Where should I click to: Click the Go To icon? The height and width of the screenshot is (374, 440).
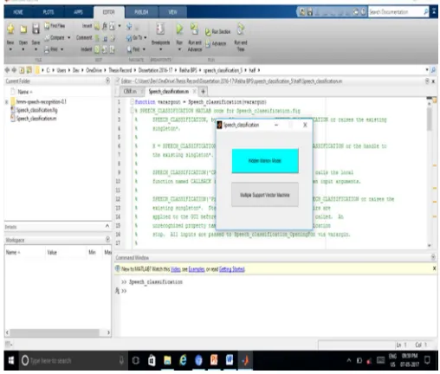point(129,38)
